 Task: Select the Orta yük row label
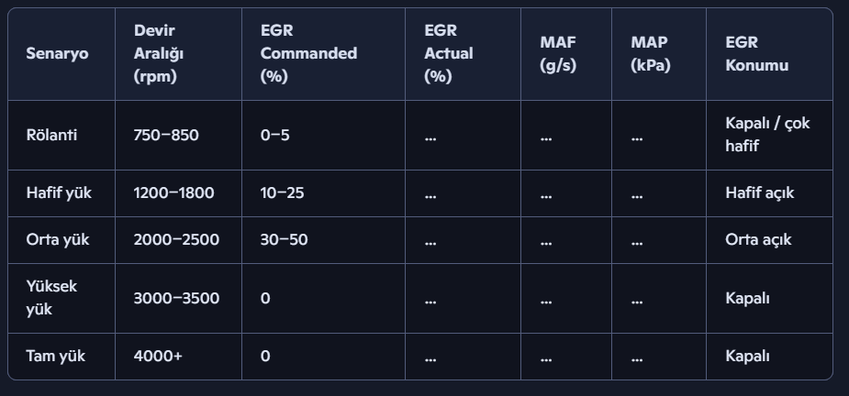click(x=58, y=239)
